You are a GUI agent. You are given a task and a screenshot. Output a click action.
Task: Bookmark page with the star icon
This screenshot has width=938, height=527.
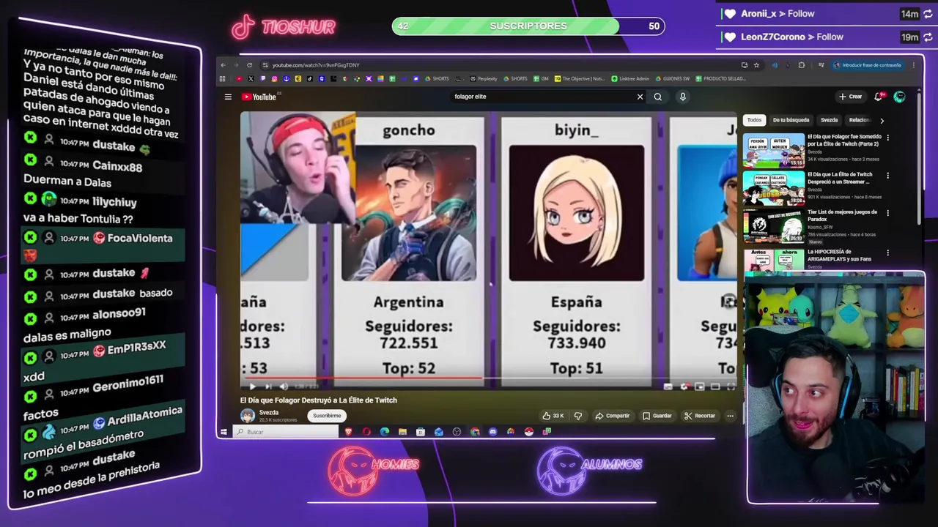click(x=756, y=65)
